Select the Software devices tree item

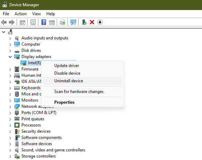pyautogui.click(x=37, y=144)
